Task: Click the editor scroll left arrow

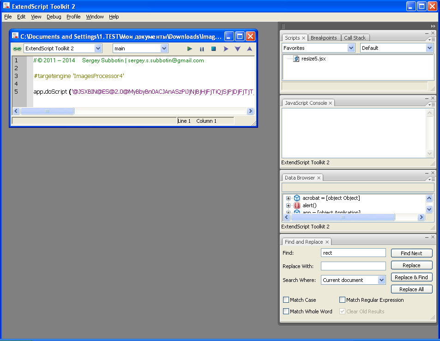Action: click(x=16, y=111)
